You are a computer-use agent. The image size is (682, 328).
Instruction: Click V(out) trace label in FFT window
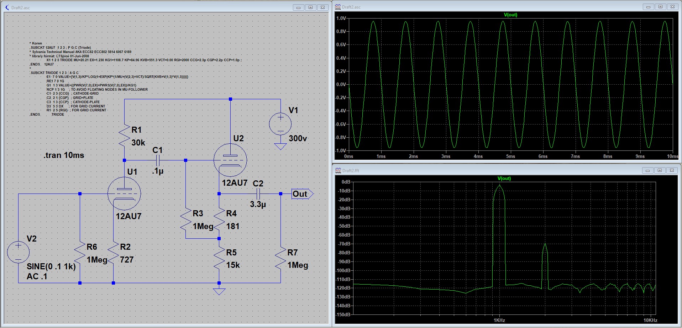coord(504,178)
